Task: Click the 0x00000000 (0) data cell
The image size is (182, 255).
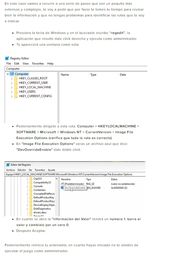Action: pos(119,188)
